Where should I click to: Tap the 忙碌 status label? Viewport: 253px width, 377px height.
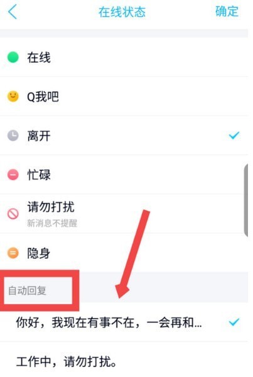[39, 175]
